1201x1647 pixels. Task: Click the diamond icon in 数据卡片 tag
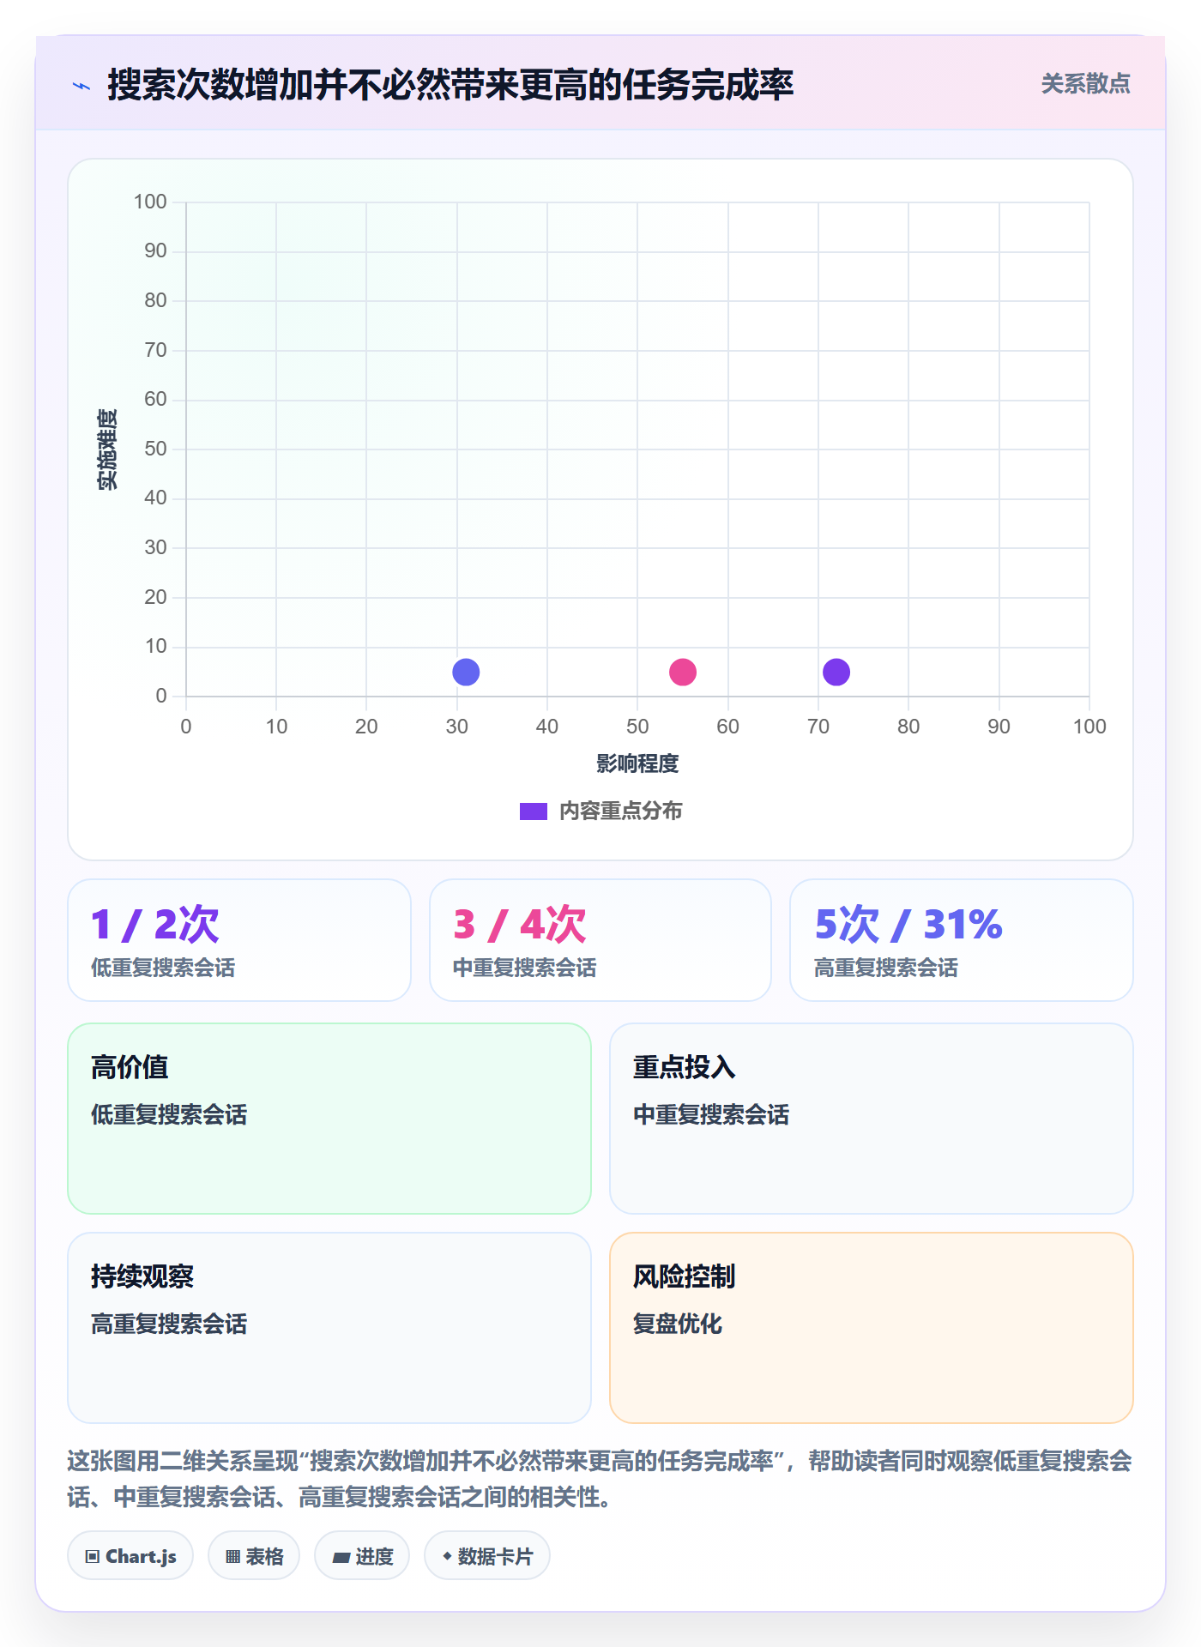point(447,1556)
